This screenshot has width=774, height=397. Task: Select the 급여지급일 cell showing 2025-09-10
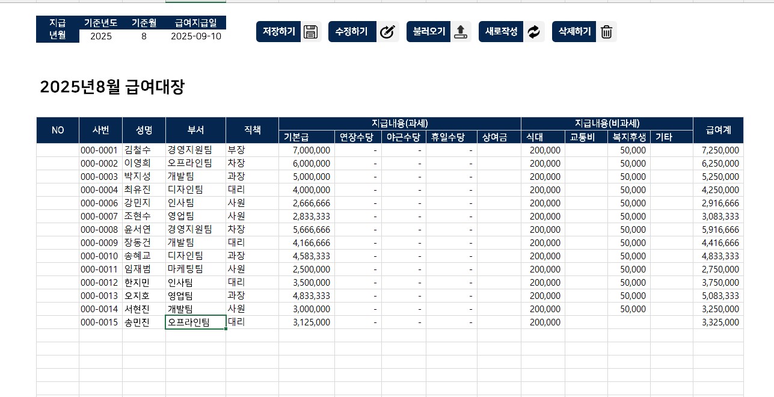tap(196, 36)
